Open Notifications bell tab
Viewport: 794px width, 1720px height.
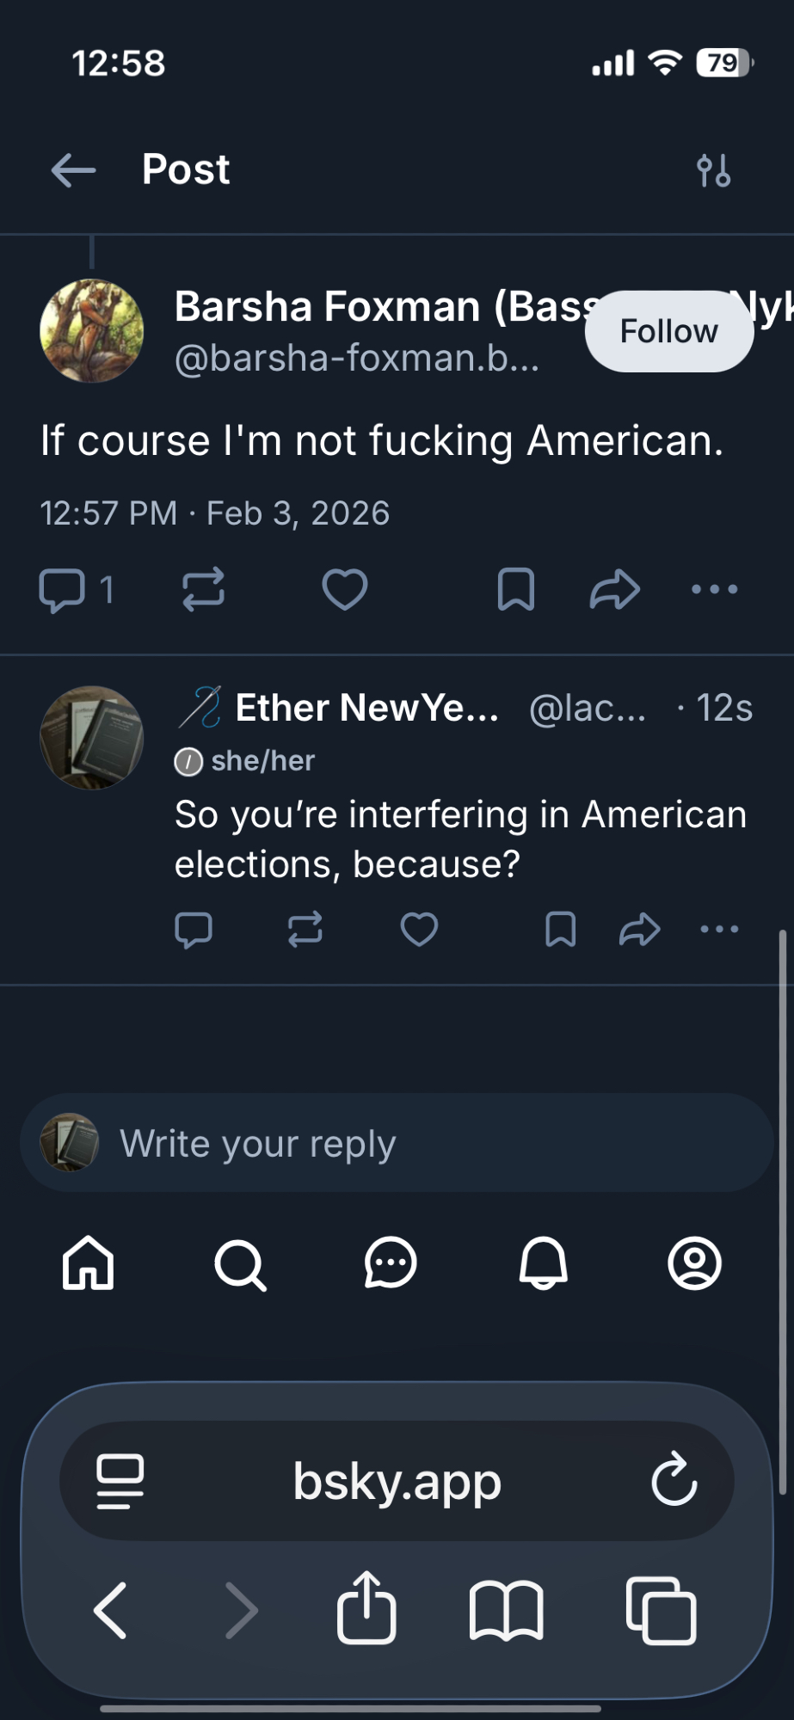point(543,1263)
